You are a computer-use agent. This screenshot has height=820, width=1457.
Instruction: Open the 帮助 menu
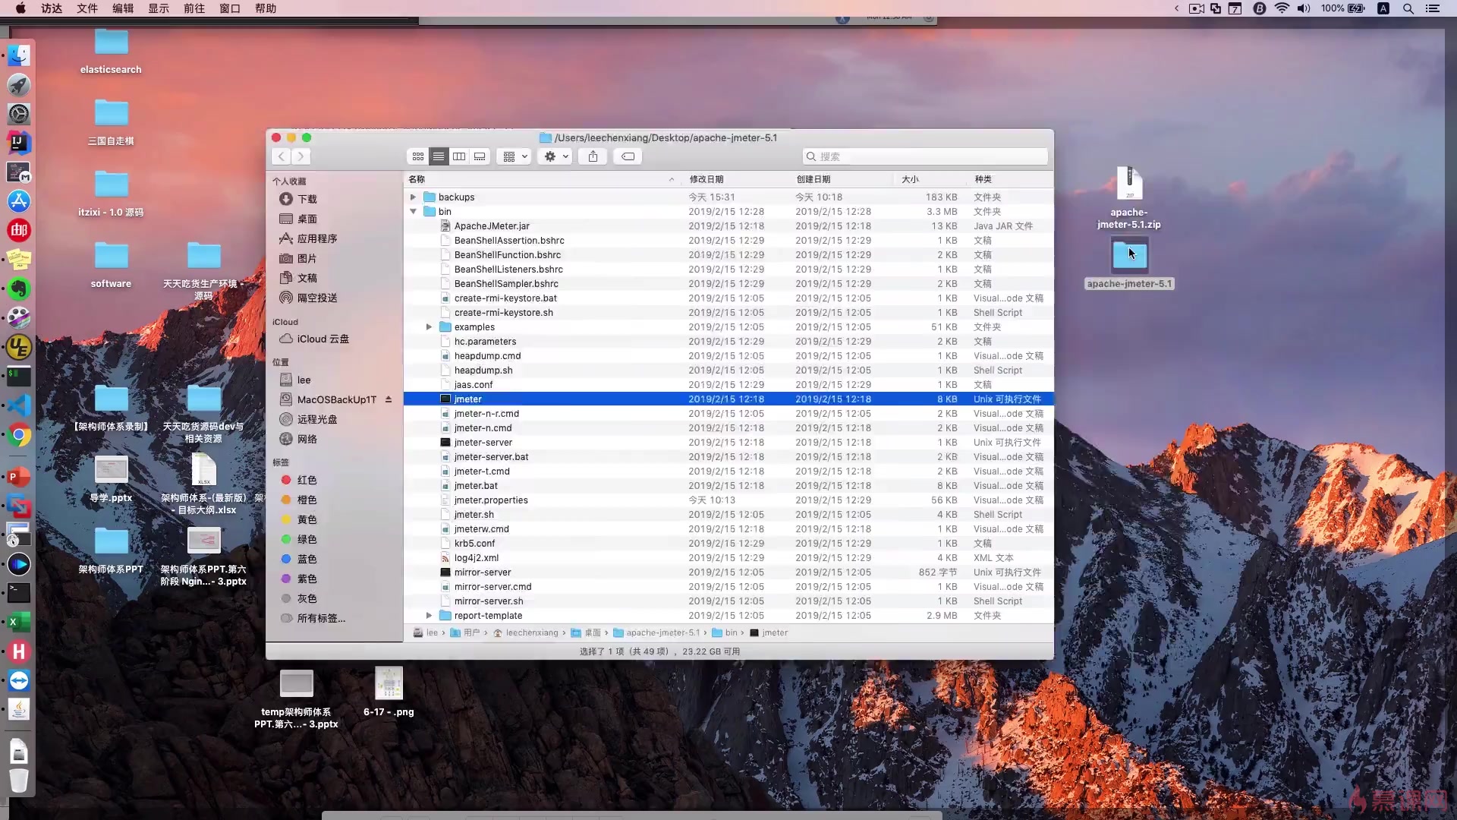click(x=266, y=8)
